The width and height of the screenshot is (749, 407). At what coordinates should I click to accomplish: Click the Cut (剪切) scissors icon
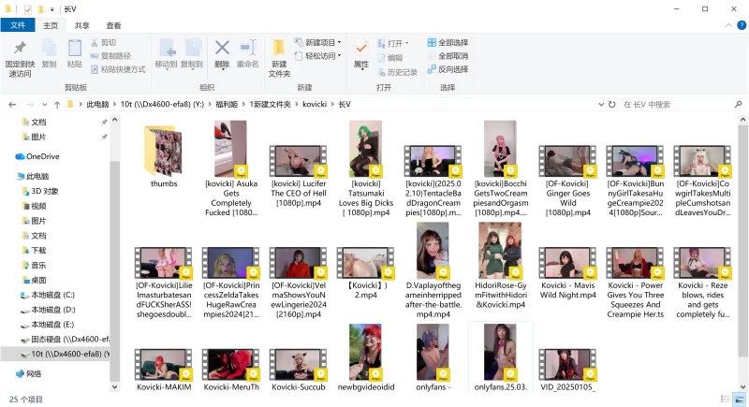[x=95, y=43]
